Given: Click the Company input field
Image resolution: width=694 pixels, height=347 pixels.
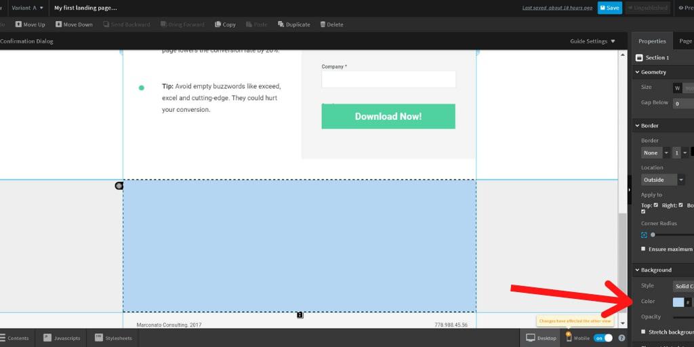Looking at the screenshot, I should (x=388, y=79).
